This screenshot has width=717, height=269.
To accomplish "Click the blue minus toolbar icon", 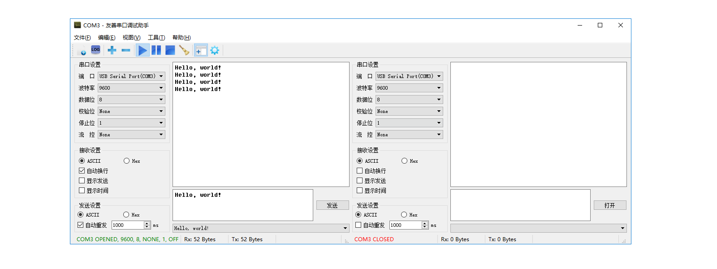I will tap(126, 50).
